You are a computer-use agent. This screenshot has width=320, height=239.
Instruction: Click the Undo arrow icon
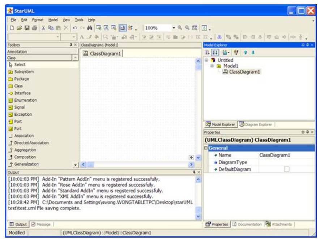75,28
